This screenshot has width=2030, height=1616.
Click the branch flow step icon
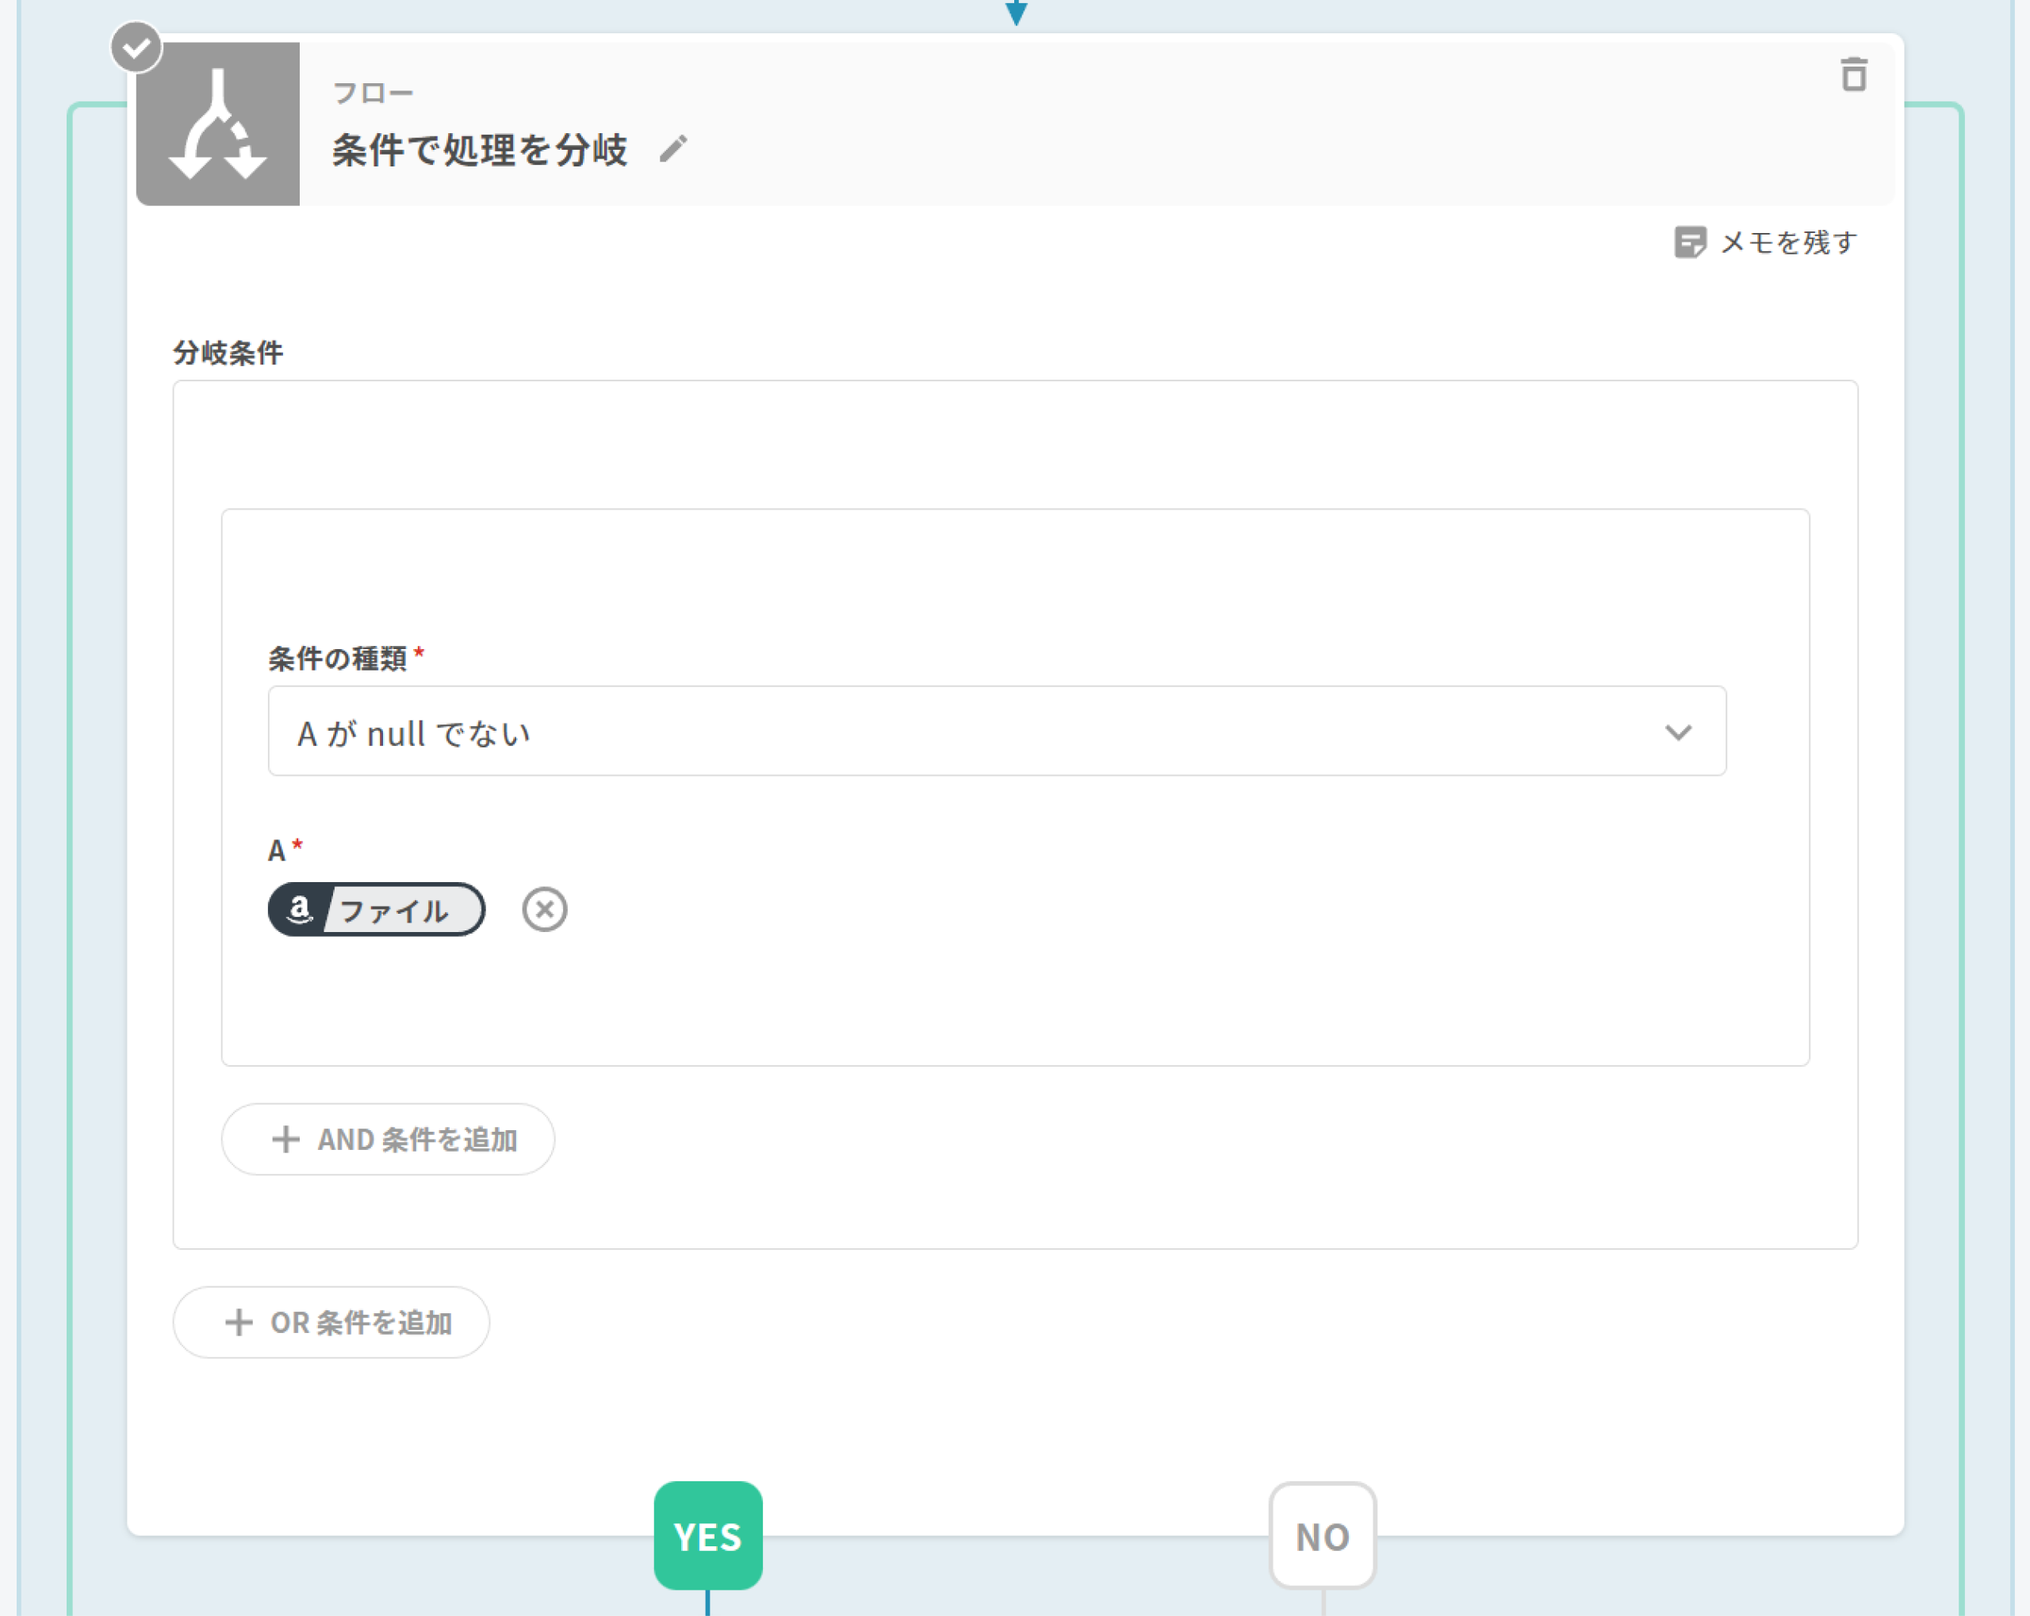coord(217,124)
